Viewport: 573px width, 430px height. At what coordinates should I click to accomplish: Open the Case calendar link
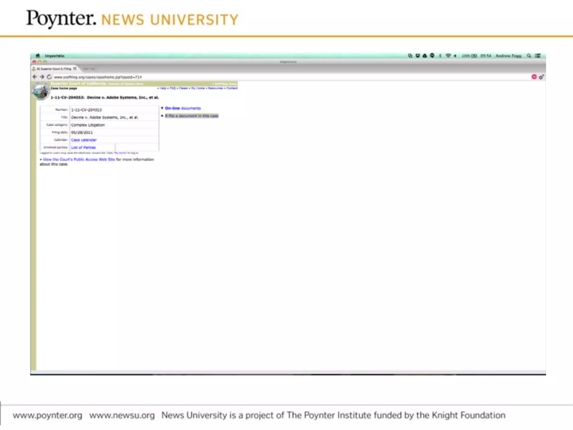pyautogui.click(x=84, y=140)
